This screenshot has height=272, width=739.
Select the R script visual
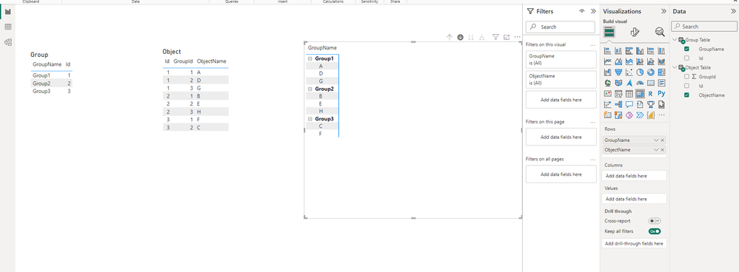tap(650, 94)
